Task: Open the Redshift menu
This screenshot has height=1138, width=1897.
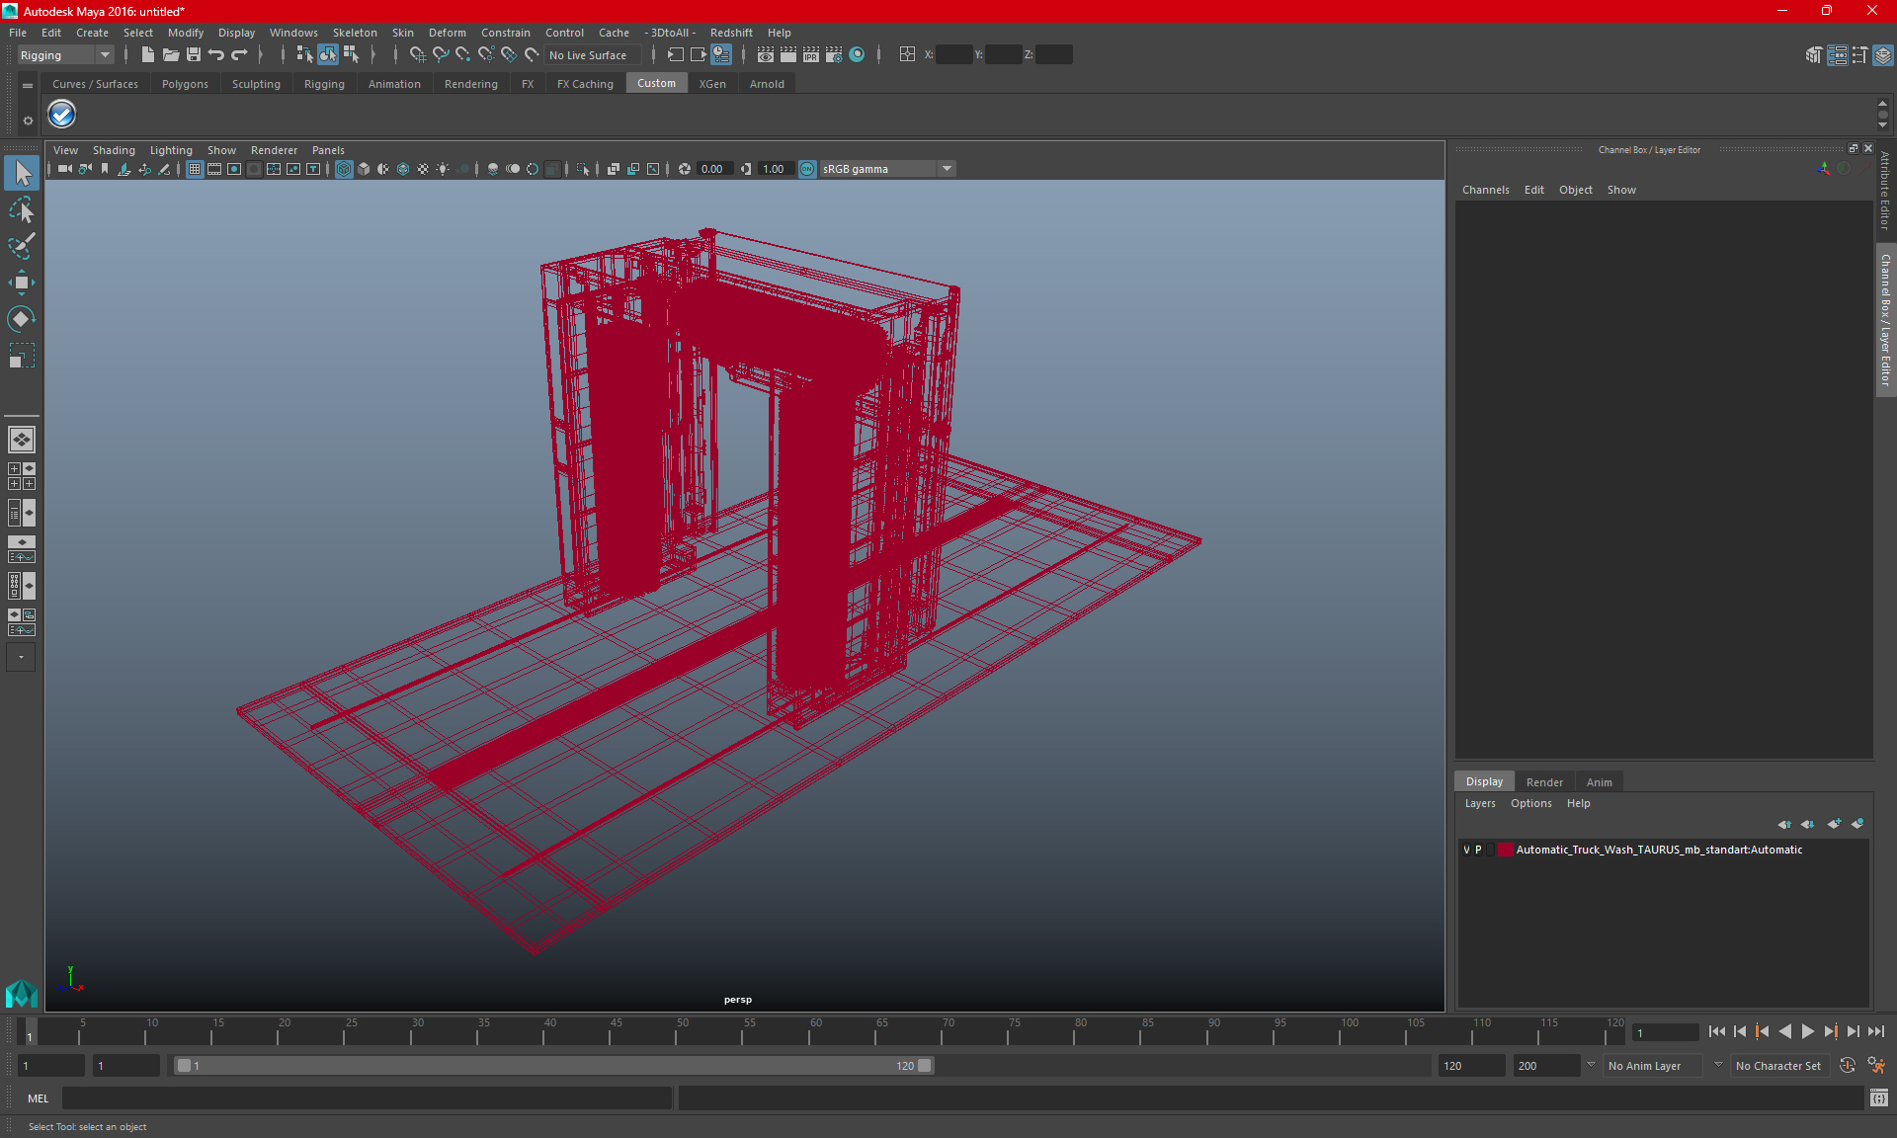Action: 731,33
